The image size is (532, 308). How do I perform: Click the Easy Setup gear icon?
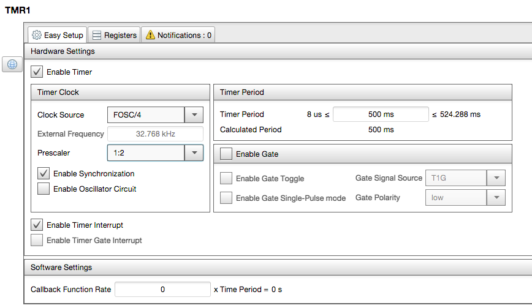(x=37, y=36)
